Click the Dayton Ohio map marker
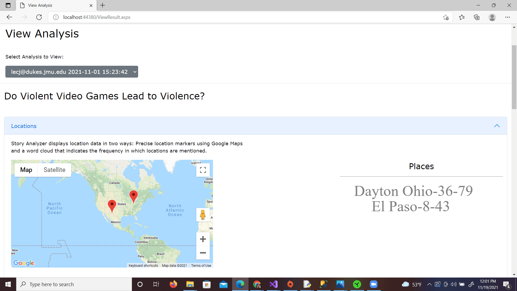Image resolution: width=517 pixels, height=291 pixels. 133,196
